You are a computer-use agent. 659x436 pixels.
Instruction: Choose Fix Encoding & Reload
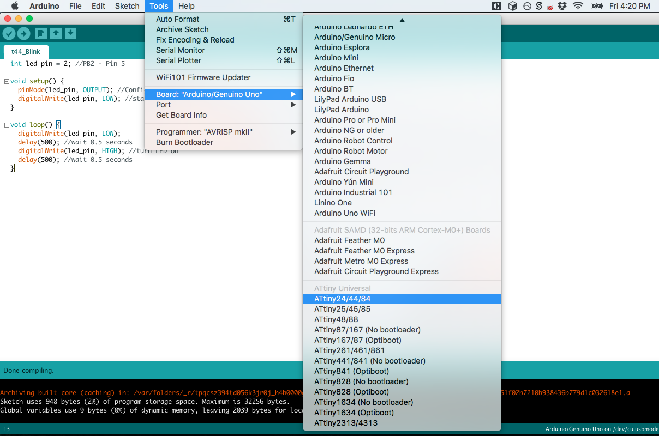[x=224, y=40]
